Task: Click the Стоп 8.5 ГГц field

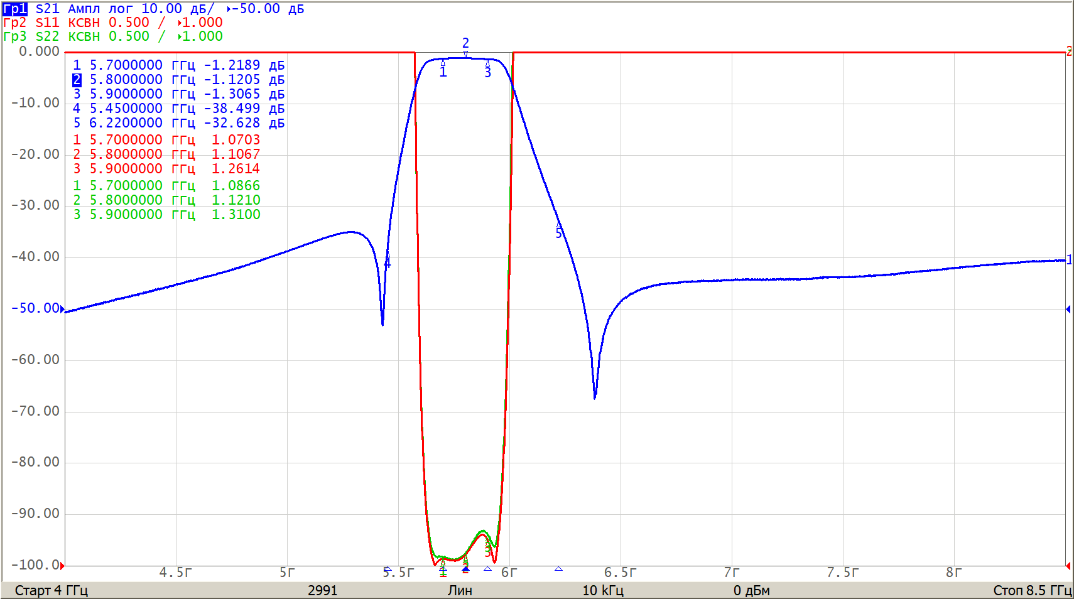Action: pyautogui.click(x=1031, y=590)
